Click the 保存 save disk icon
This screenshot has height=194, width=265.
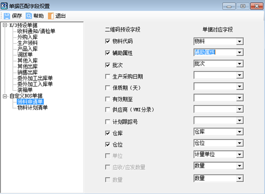pyautogui.click(x=7, y=16)
